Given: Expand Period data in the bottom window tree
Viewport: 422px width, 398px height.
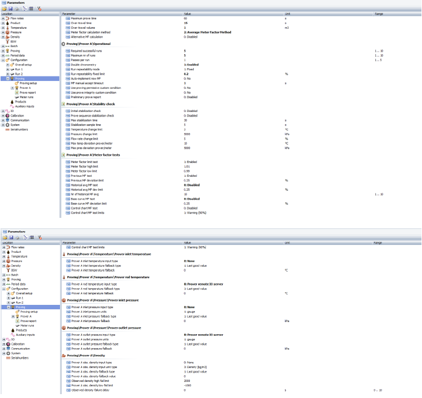Looking at the screenshot, I should [x=4, y=284].
